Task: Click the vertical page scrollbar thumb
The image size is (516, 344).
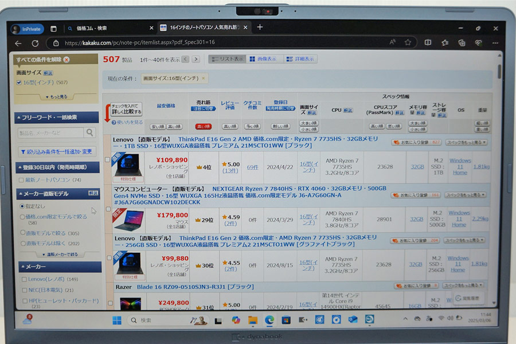Action: coord(499,72)
